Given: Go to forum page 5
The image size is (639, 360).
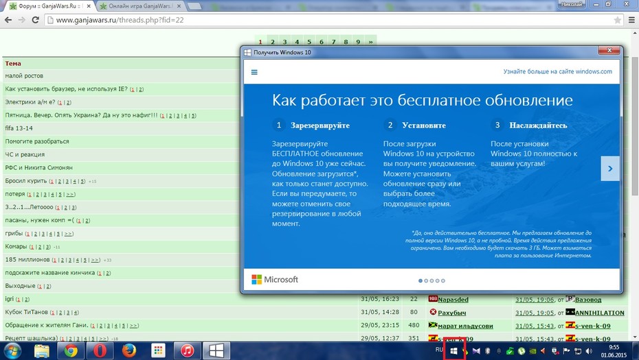Looking at the screenshot, I should (309, 42).
